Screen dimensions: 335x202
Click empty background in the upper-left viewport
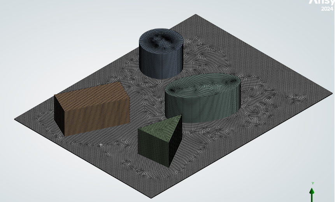point(47,35)
